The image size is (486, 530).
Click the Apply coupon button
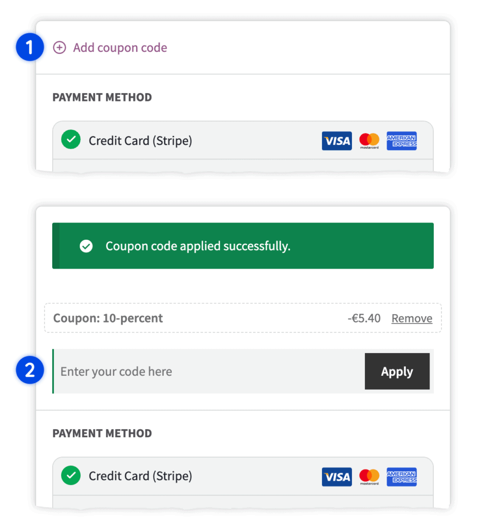[x=397, y=371]
